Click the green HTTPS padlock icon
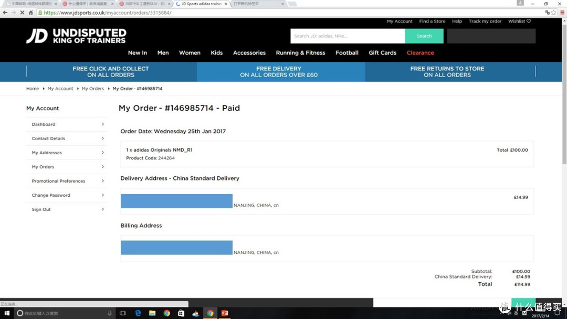 [x=40, y=13]
